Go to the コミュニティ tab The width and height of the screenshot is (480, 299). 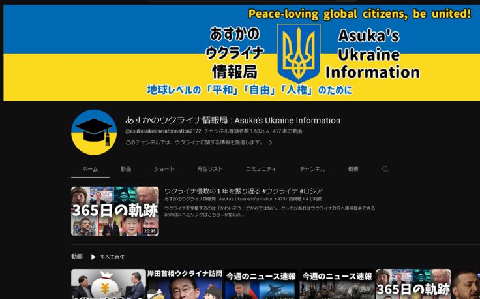tap(261, 169)
